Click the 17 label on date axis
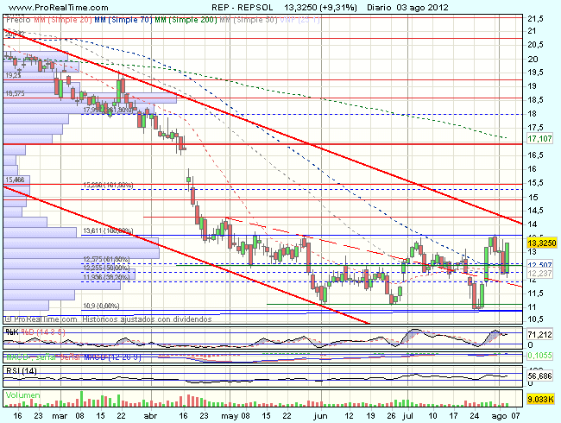 tap(453, 416)
